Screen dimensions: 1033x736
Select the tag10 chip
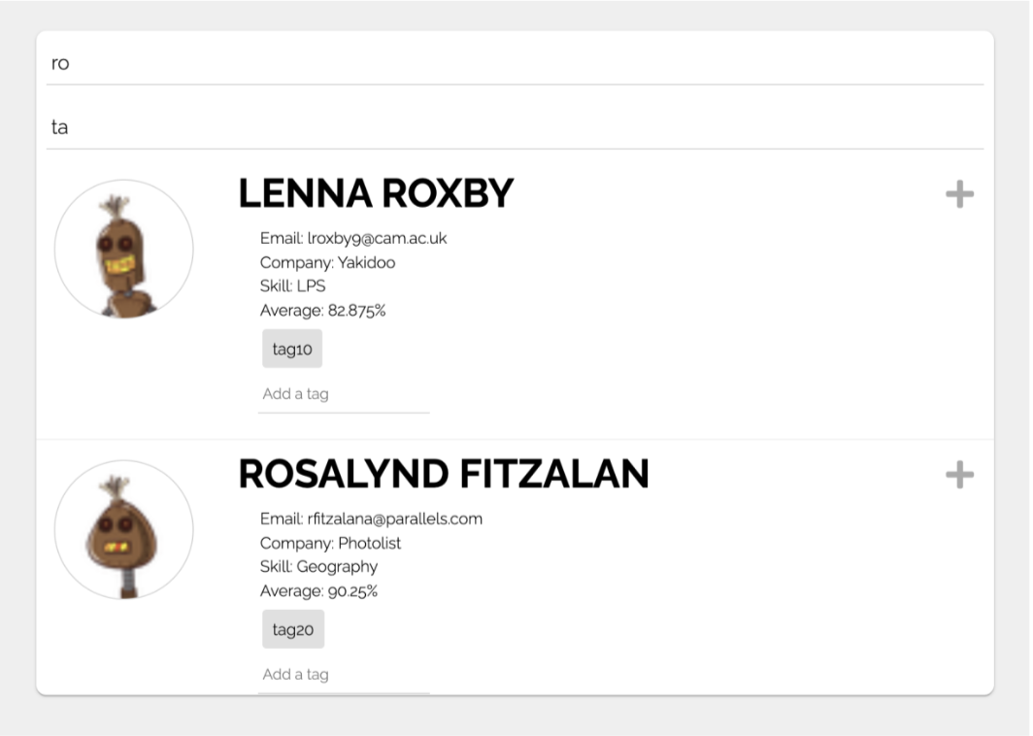pyautogui.click(x=292, y=350)
